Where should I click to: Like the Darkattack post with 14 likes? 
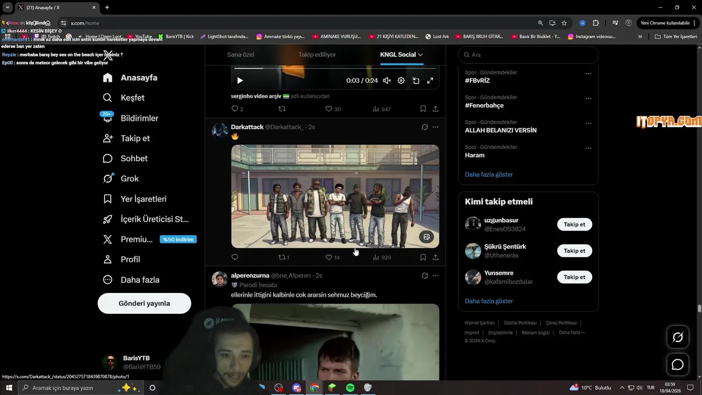[x=333, y=257]
